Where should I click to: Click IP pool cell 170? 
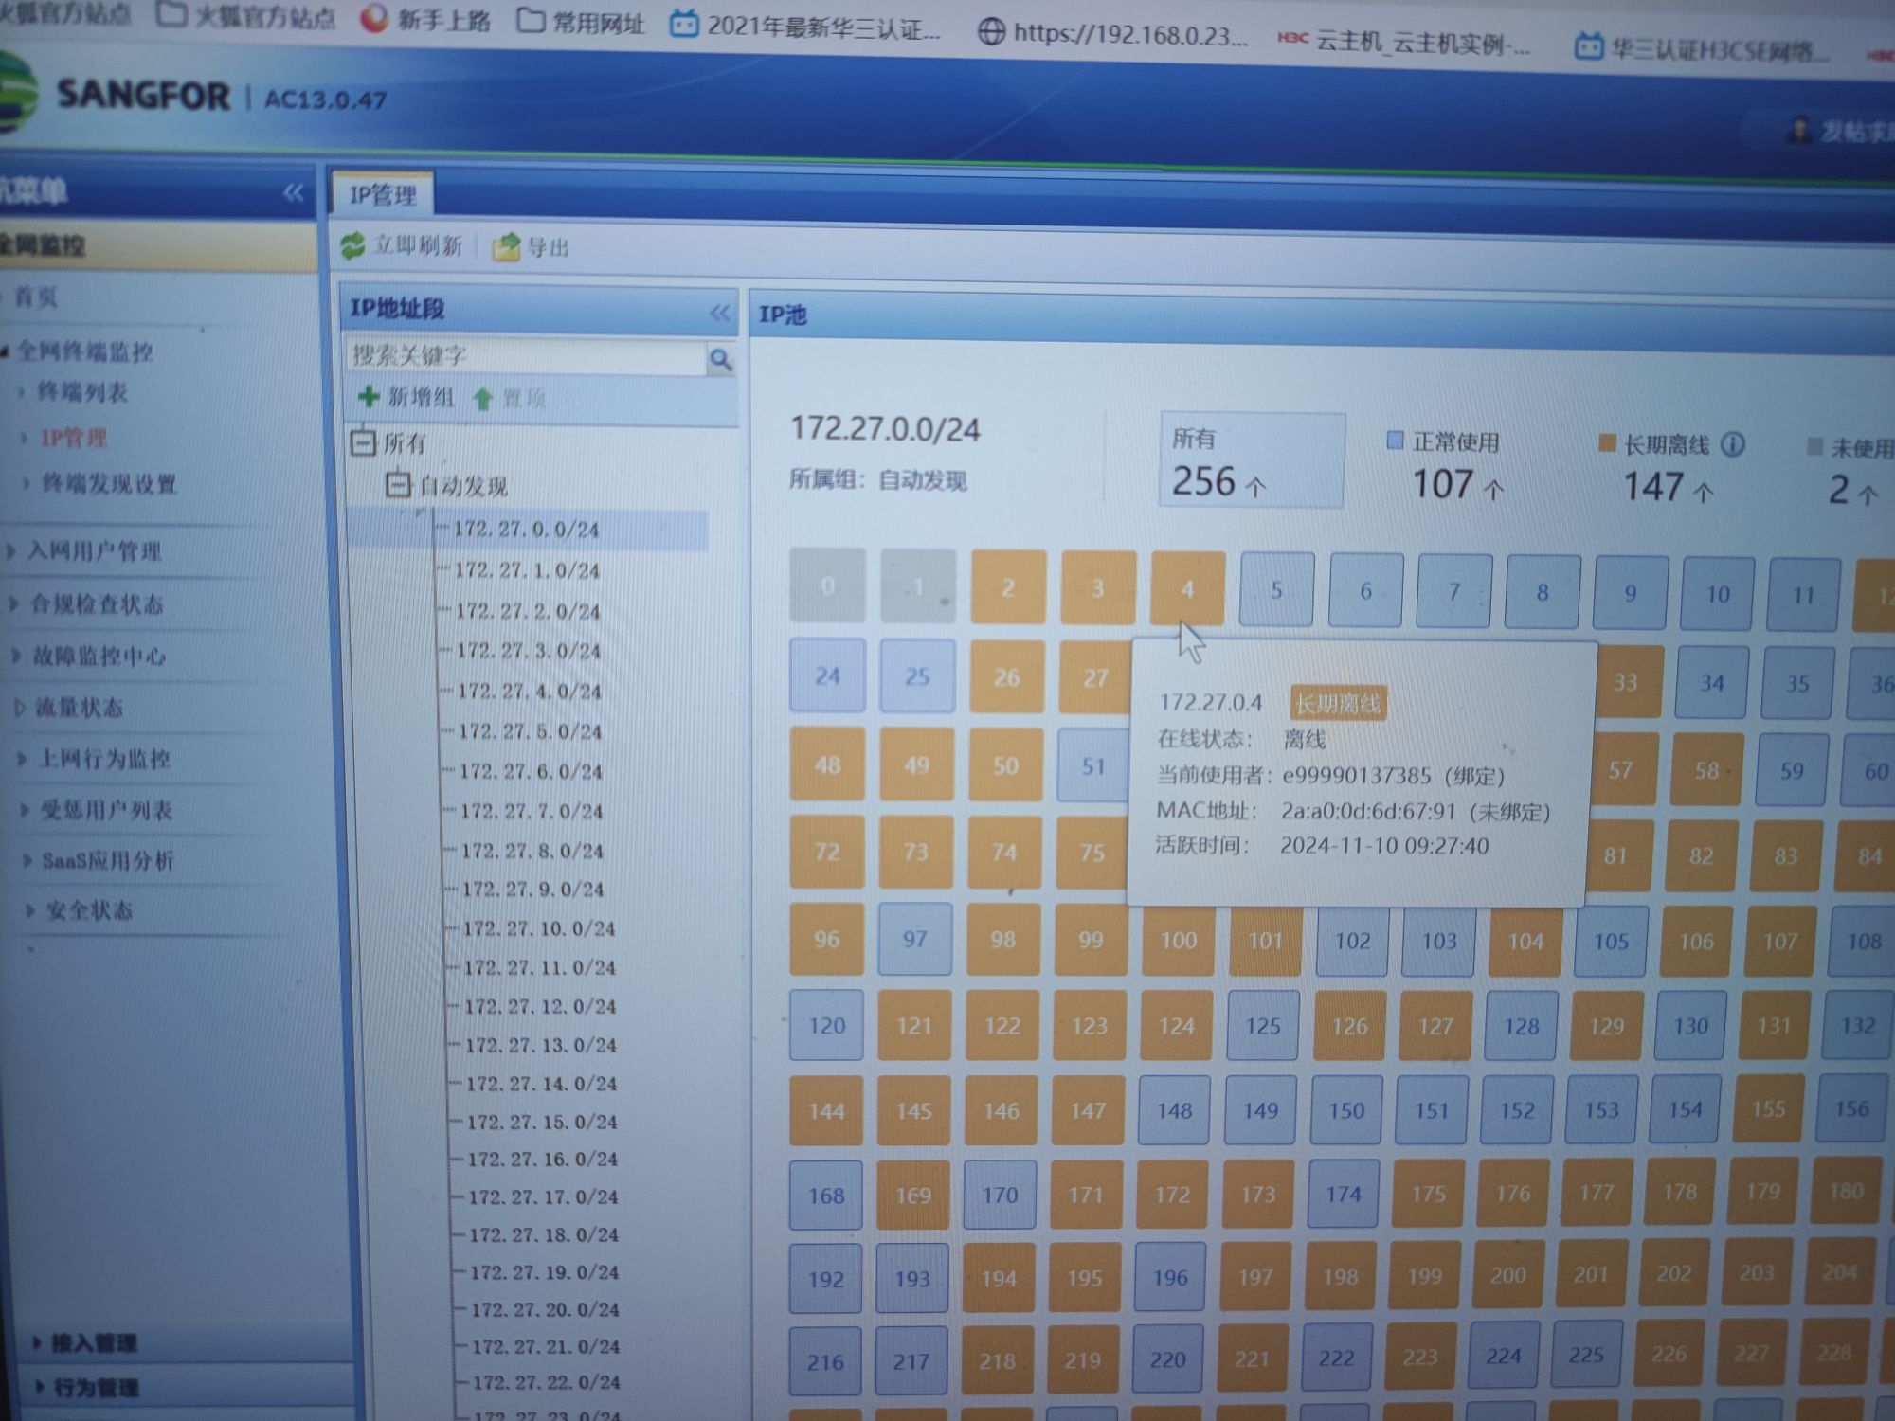(1000, 1195)
